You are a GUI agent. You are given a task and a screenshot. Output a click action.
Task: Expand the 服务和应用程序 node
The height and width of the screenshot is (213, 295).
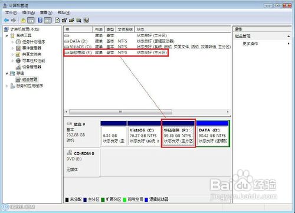click(x=7, y=86)
